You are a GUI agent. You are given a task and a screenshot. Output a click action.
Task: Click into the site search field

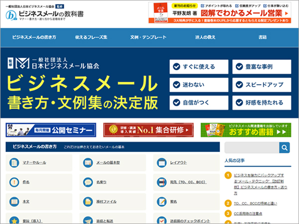click(252, 148)
